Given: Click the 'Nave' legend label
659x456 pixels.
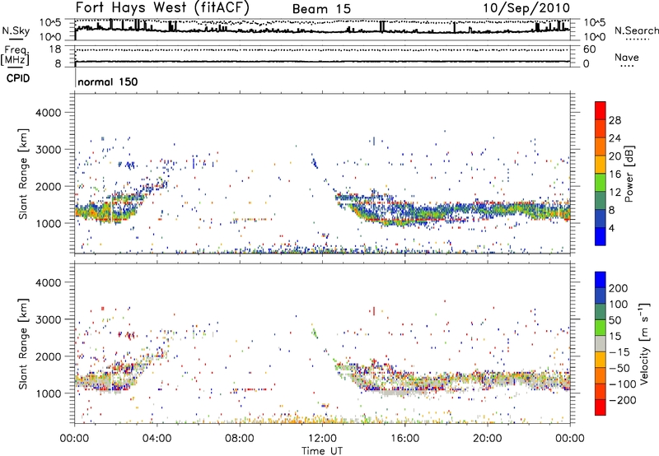Looking at the screenshot, I should (627, 58).
